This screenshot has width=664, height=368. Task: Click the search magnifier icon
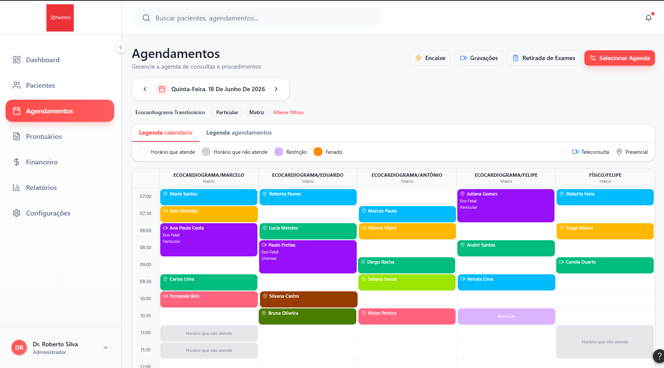tap(146, 18)
